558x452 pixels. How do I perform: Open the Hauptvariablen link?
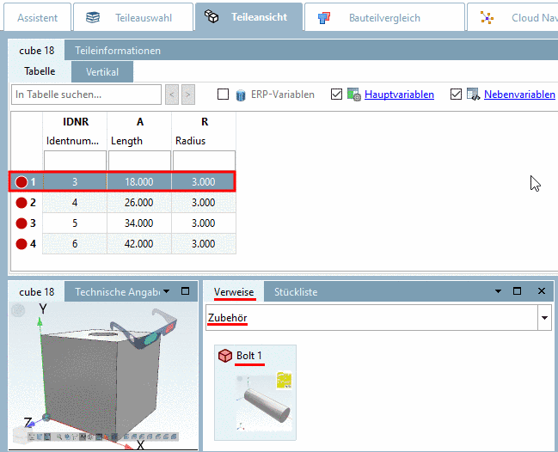click(399, 95)
